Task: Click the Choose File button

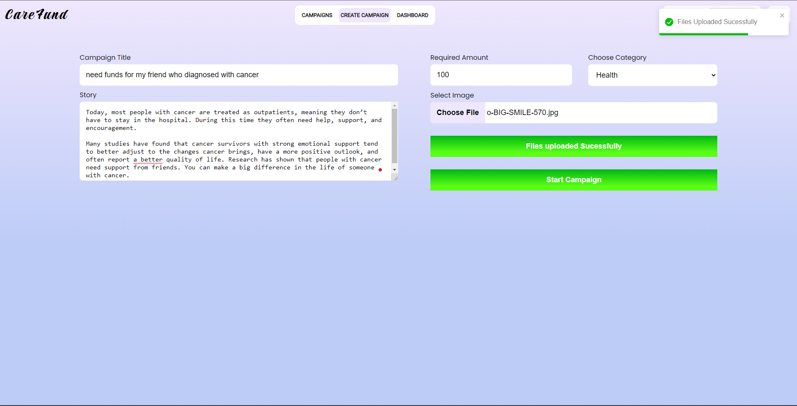Action: tap(457, 113)
